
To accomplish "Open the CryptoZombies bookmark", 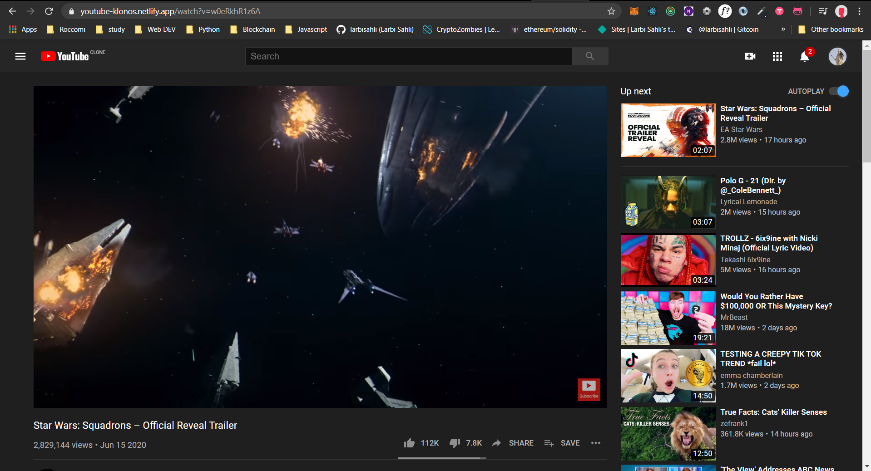I will click(461, 29).
